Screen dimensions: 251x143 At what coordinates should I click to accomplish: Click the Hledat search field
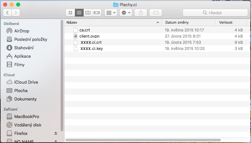click(x=215, y=13)
